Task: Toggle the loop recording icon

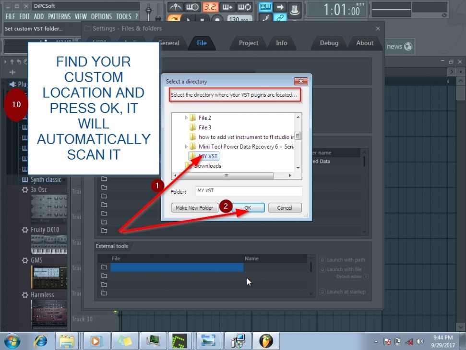Action: [x=244, y=7]
